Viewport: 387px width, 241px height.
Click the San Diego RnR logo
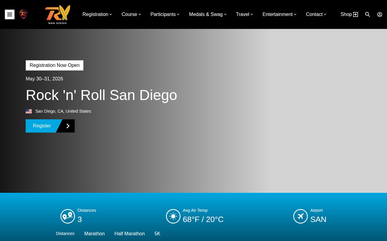point(57,14)
